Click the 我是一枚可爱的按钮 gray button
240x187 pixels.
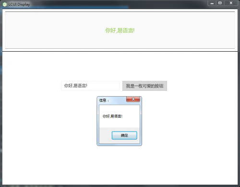tap(144, 86)
